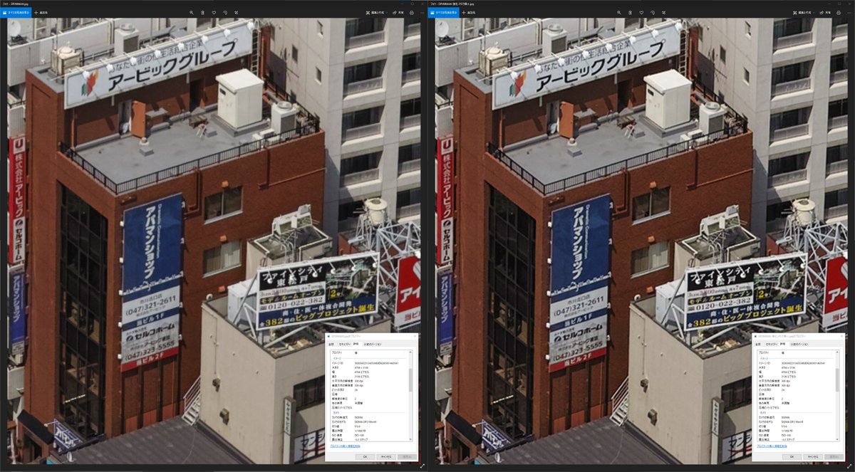Favorite the right window's photo with heart icon
Screen dimensions: 855x472
tap(641, 13)
